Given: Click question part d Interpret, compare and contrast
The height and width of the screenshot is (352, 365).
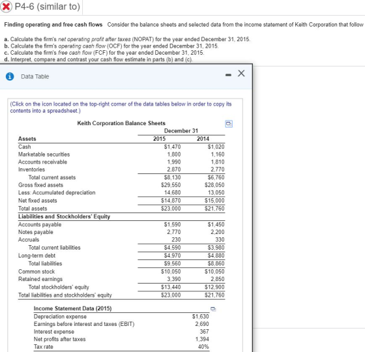Looking at the screenshot, I should [98, 59].
